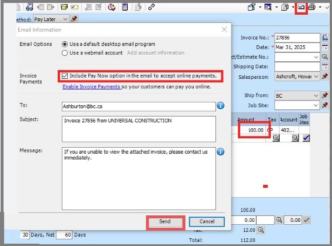Click the Account column header

[x=289, y=119]
